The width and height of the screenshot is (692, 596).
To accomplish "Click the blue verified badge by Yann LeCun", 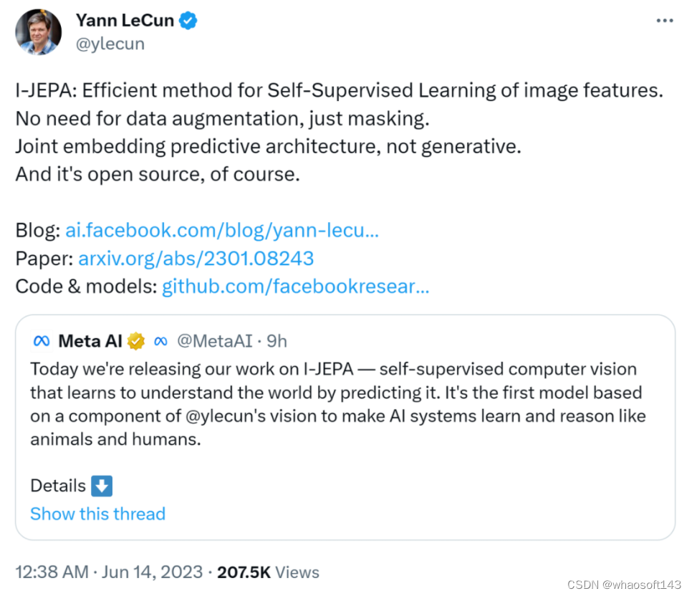I will 188,21.
